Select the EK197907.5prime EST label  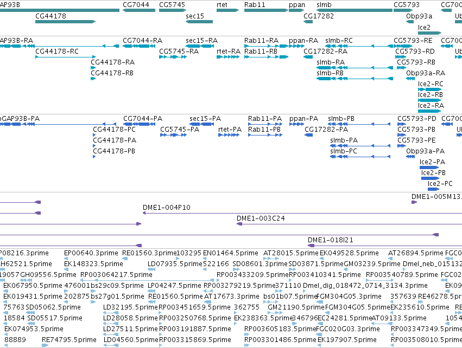(x=347, y=340)
